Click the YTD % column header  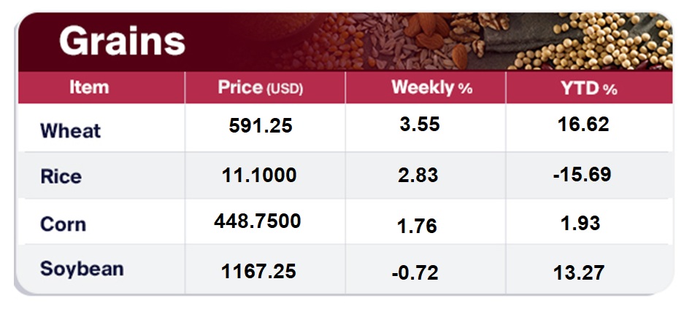[x=588, y=88]
